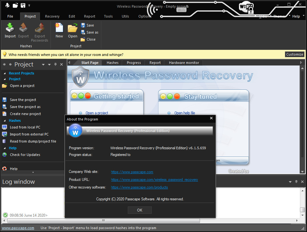Image resolution: width=307 pixels, height=232 pixels.
Task: Click the tab strip scroll-left arrow
Action: coord(69,63)
